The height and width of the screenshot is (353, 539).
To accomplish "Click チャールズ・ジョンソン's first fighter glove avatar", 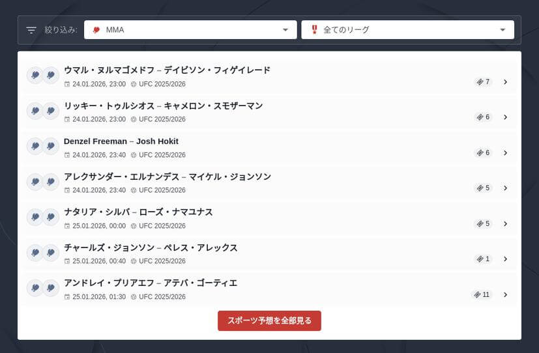I will (35, 253).
